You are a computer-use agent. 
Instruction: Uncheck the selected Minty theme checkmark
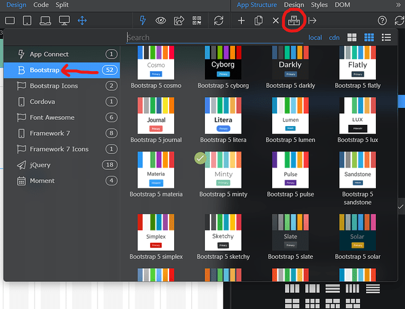201,158
